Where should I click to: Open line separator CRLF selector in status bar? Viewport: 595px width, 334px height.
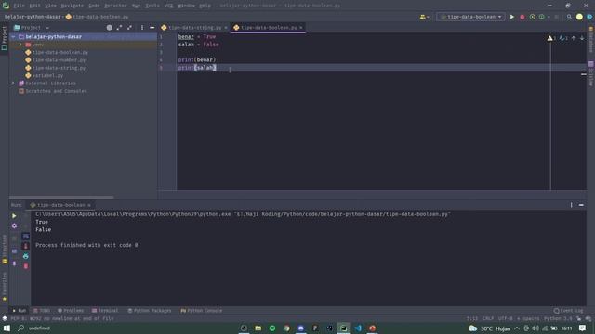(488, 318)
